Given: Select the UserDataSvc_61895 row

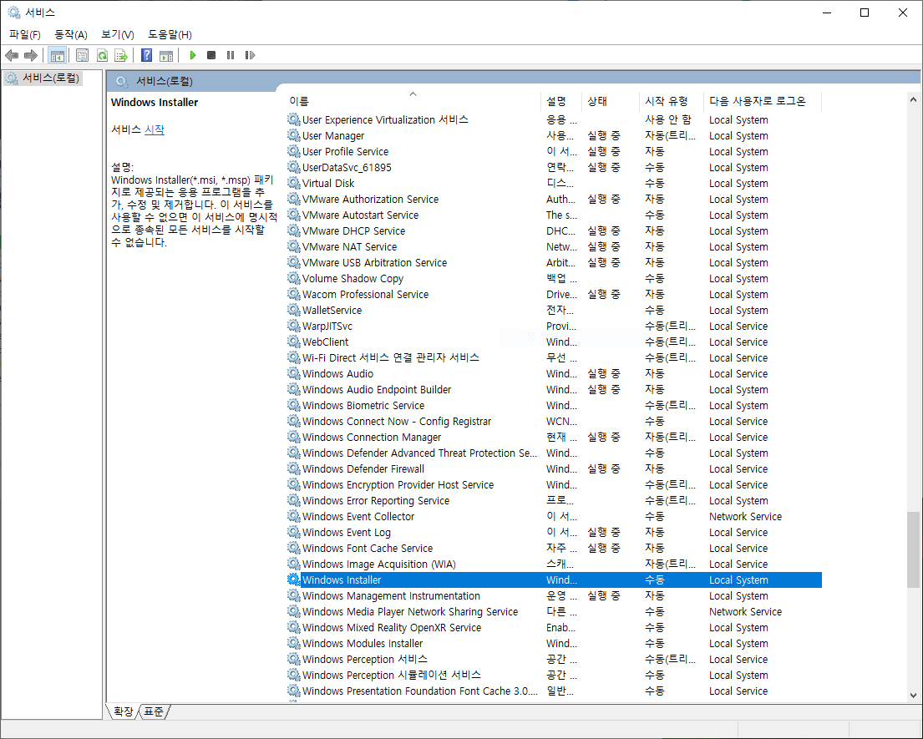Looking at the screenshot, I should 554,167.
